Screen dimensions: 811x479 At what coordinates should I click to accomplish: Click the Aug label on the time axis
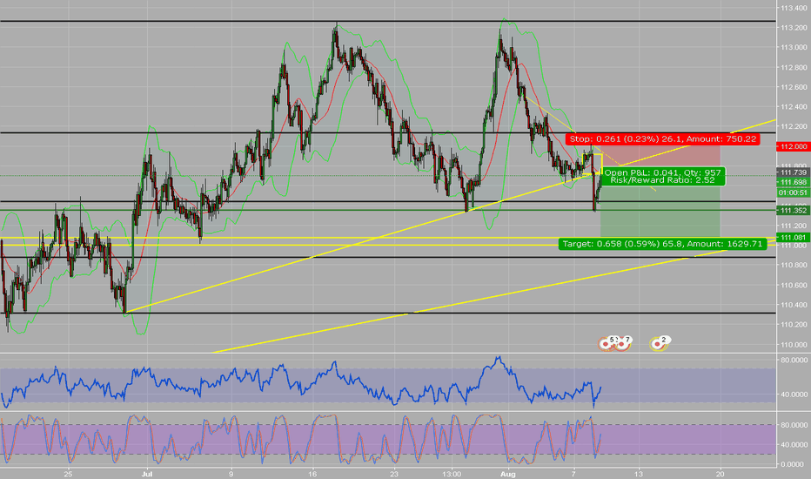click(x=509, y=474)
